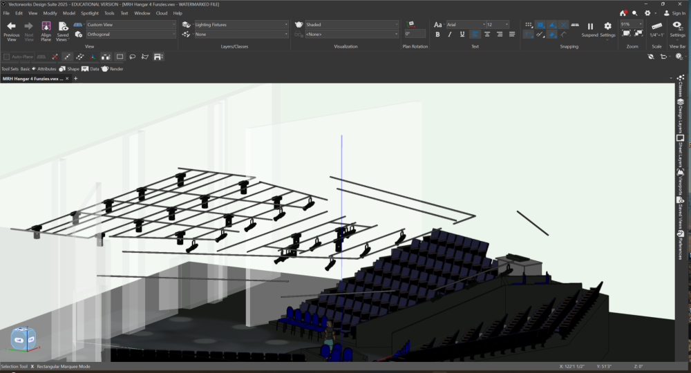Toggle bold text formatting

tap(437, 34)
